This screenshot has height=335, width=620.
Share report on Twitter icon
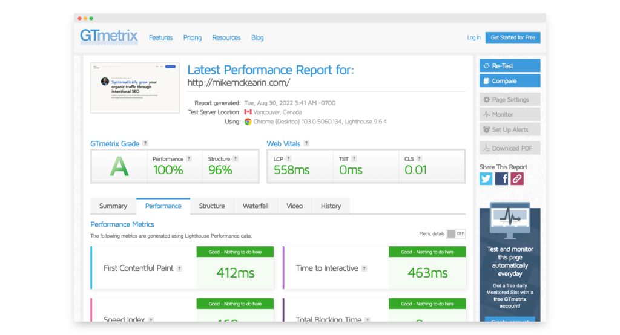486,178
